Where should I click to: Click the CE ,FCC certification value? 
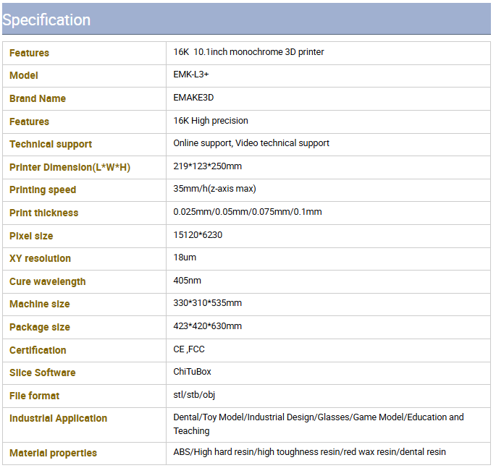189,349
